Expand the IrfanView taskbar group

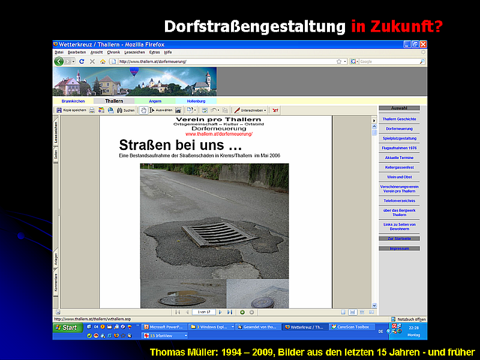(185, 336)
